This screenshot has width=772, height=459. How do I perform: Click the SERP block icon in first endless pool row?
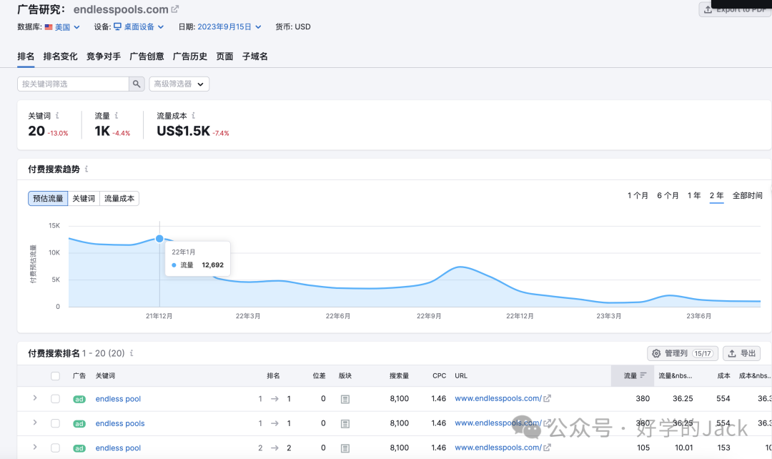(345, 399)
